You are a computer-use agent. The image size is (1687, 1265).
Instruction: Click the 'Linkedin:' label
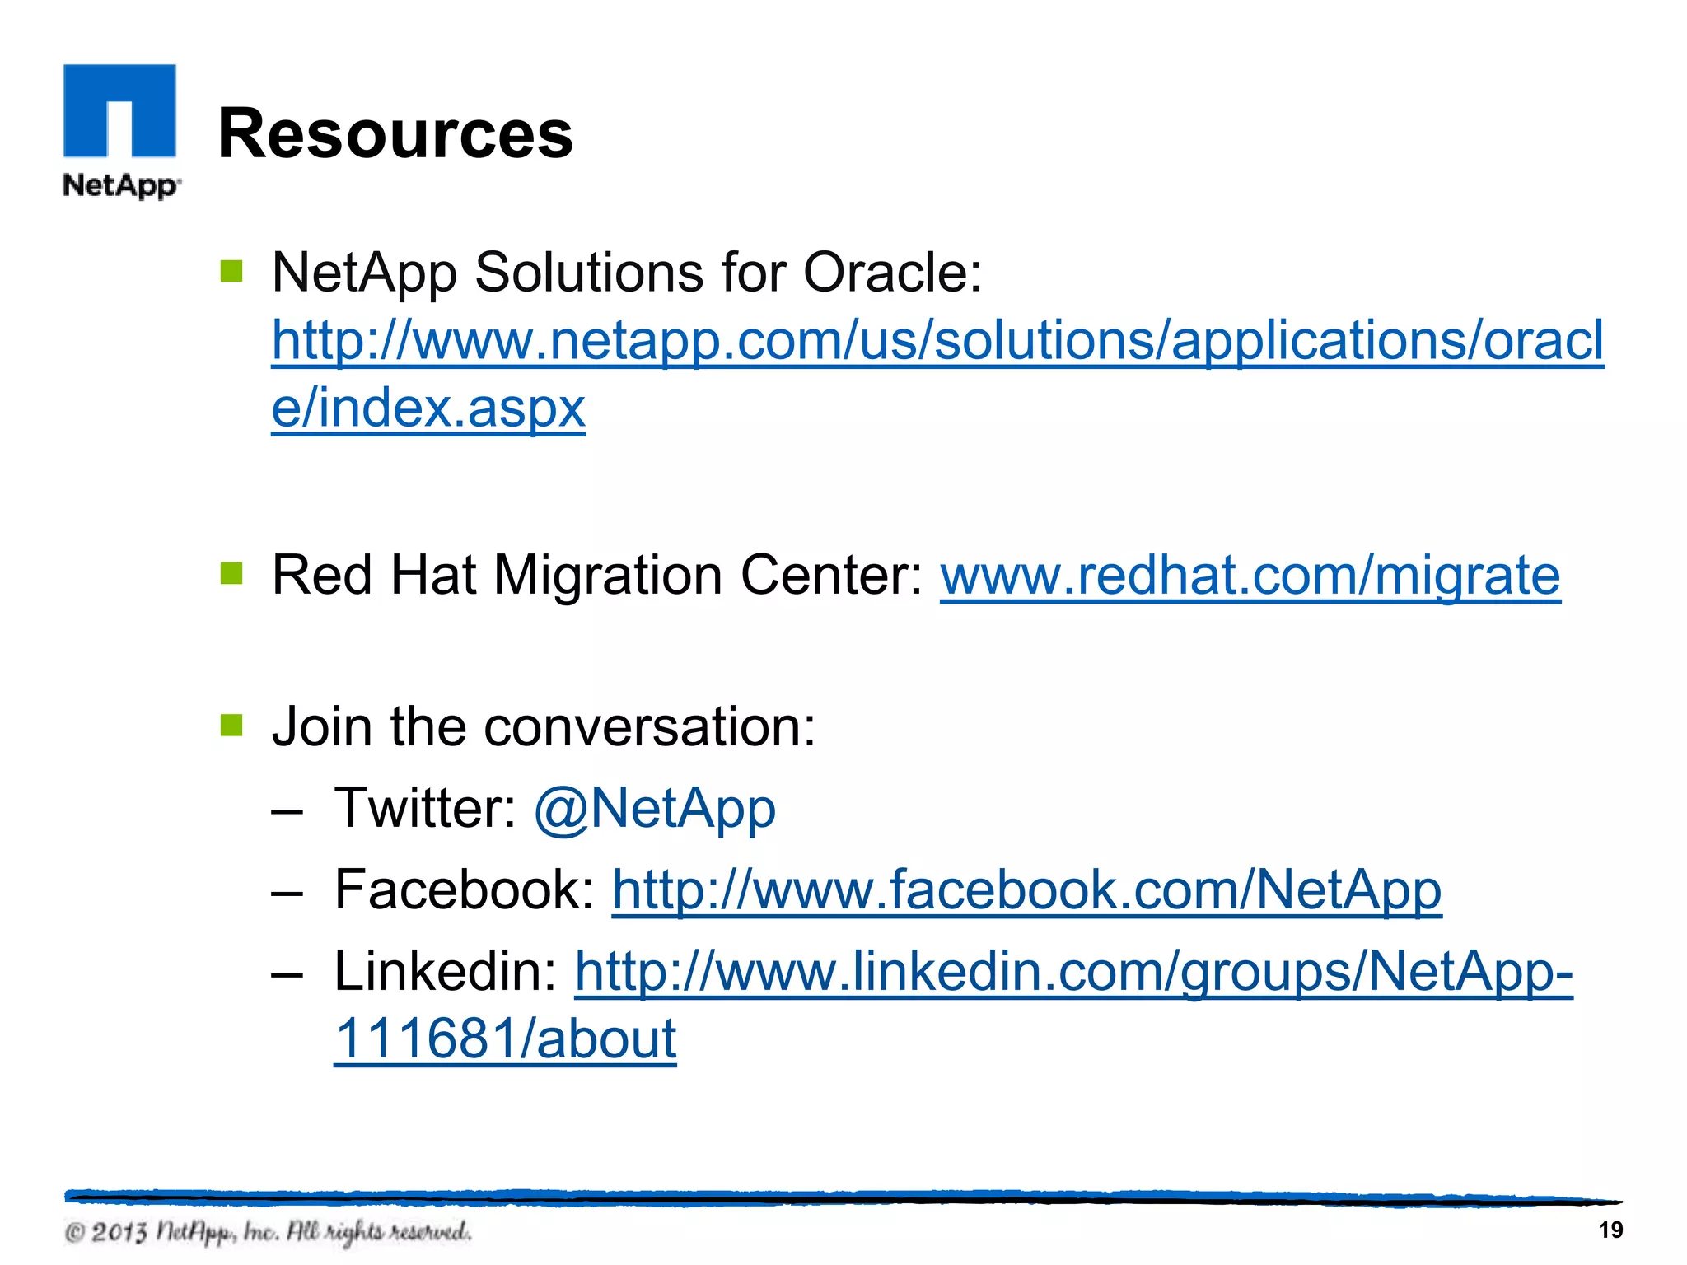pyautogui.click(x=446, y=972)
